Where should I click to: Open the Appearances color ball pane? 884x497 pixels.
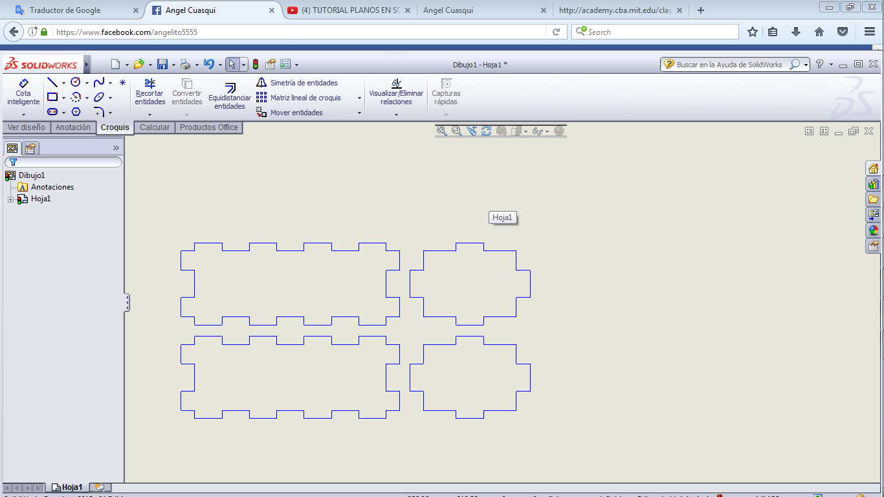874,230
